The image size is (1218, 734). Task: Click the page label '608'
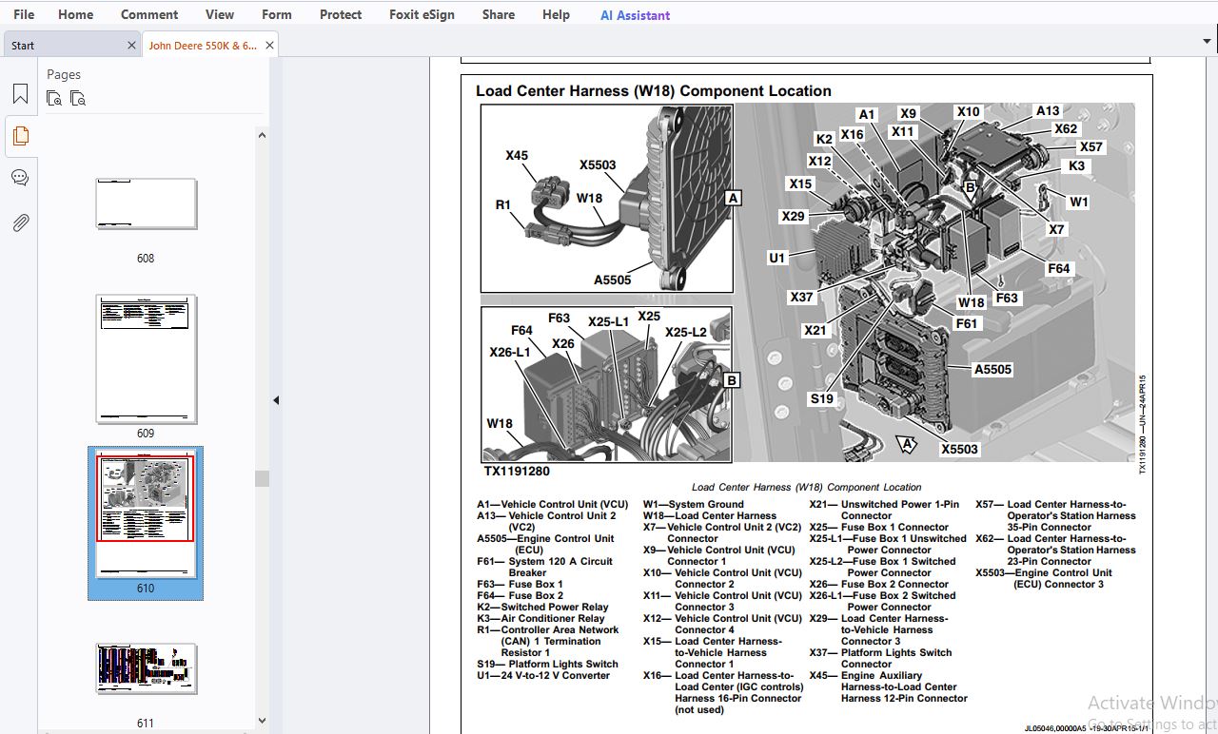146,258
